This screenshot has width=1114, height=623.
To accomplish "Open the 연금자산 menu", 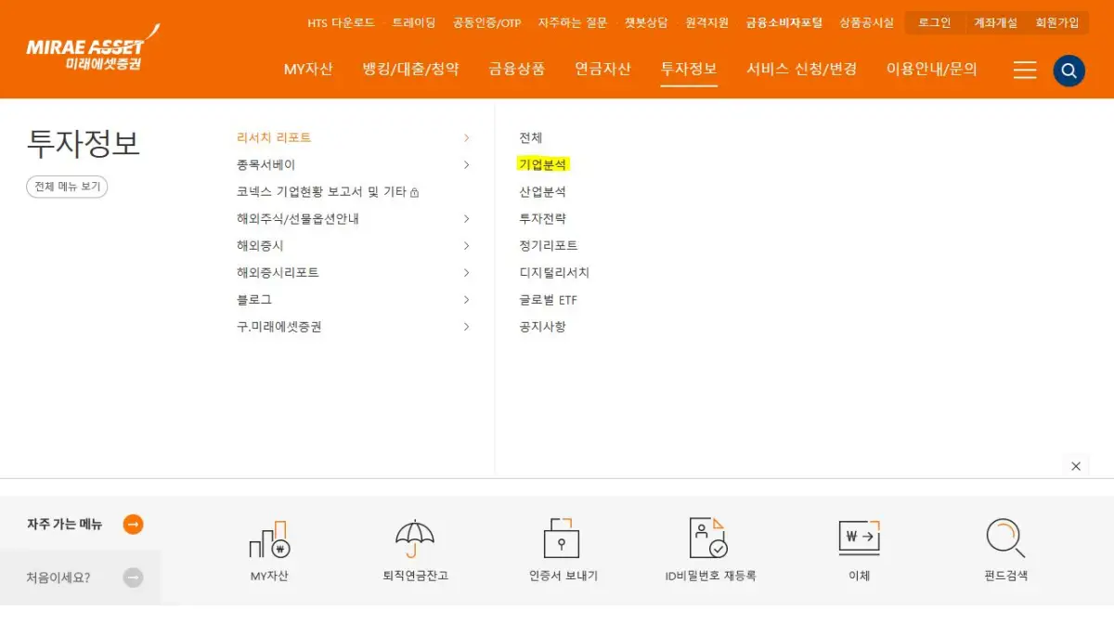I will (x=602, y=69).
